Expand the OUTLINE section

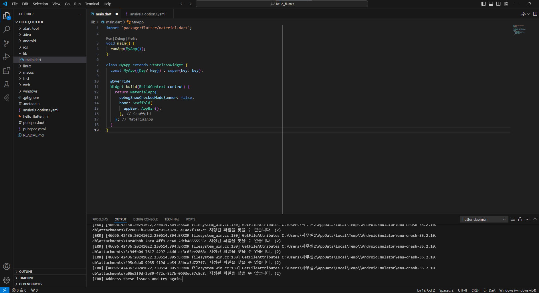point(50,272)
